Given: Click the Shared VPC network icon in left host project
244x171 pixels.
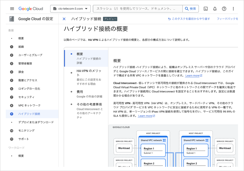Looking at the screenshot, I should pyautogui.click(x=164, y=140).
